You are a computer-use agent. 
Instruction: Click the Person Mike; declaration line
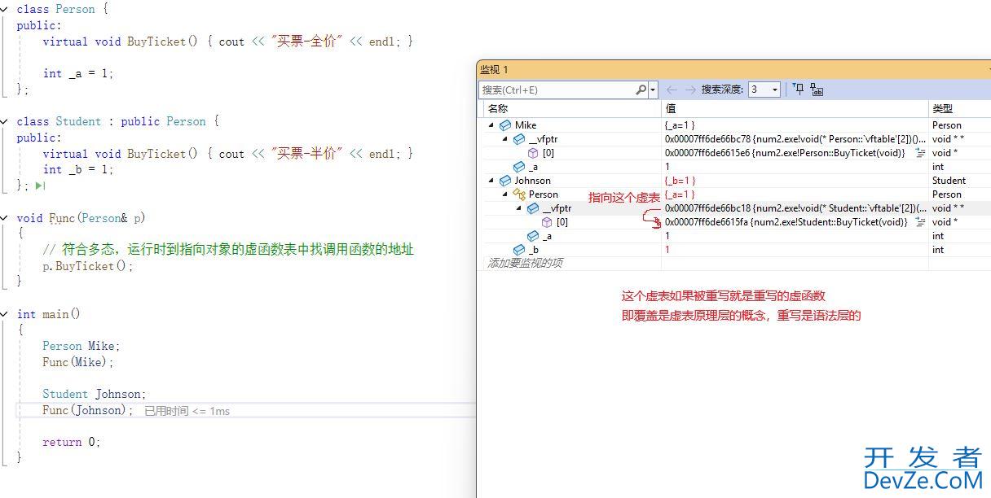click(81, 346)
